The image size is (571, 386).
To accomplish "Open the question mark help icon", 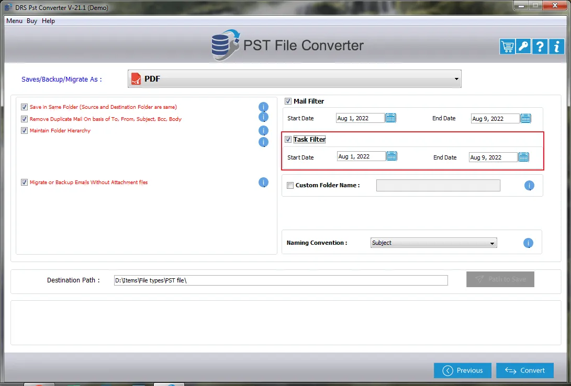I will coord(540,47).
